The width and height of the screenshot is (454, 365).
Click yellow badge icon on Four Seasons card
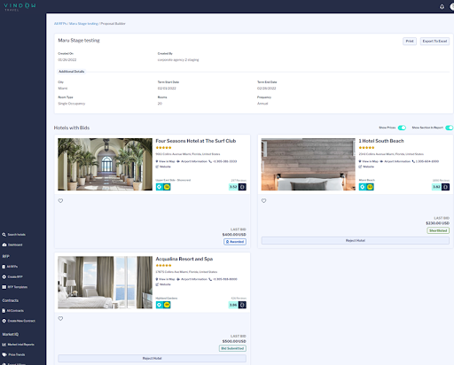167,187
